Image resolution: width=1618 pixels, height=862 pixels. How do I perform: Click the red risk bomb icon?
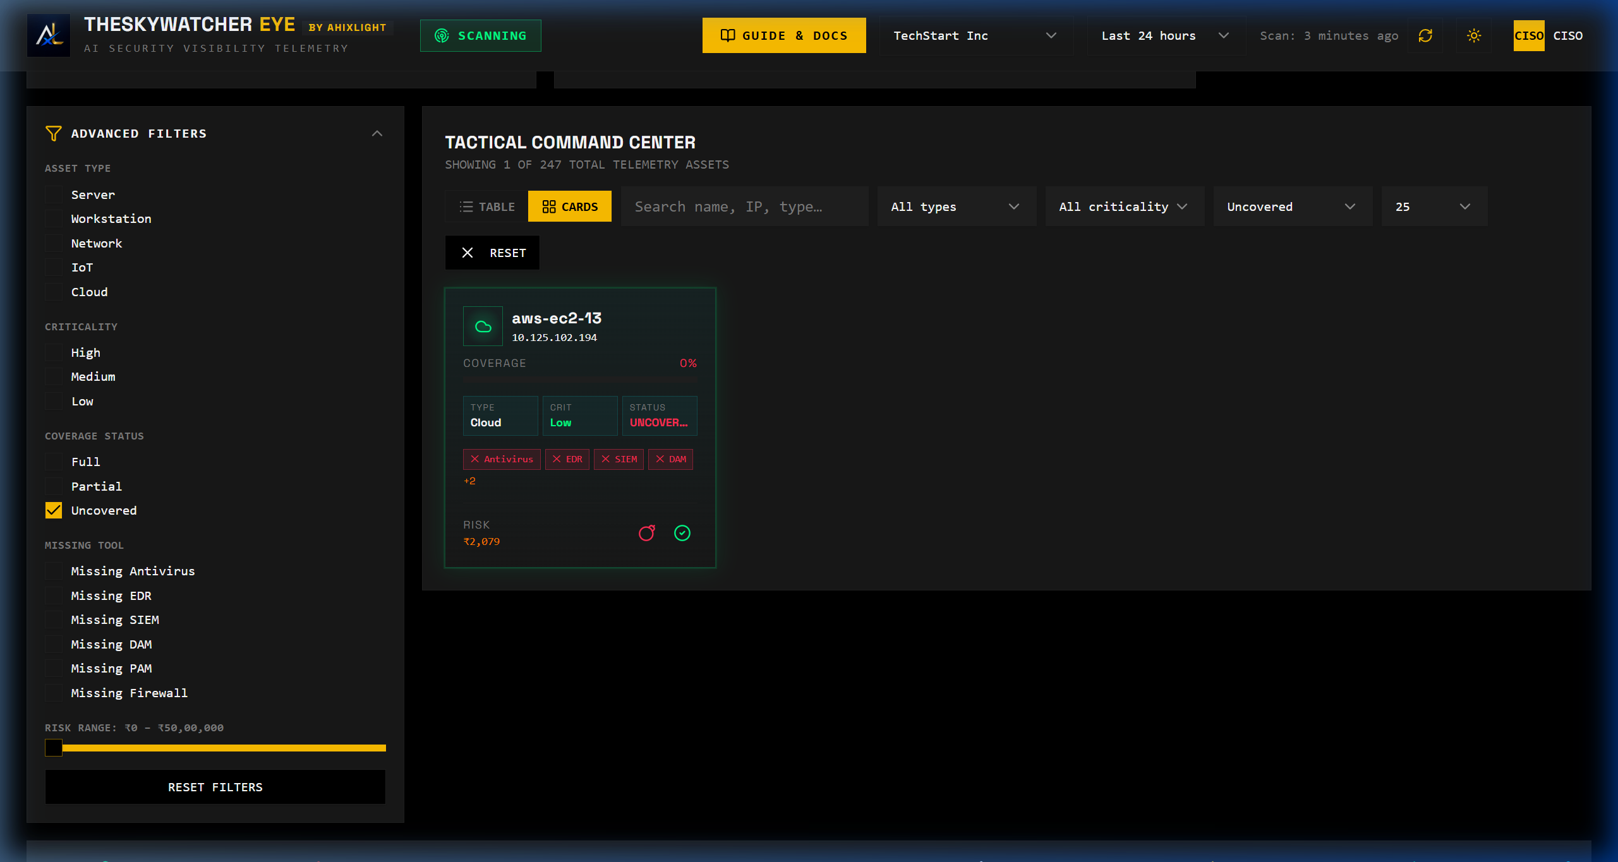(647, 533)
